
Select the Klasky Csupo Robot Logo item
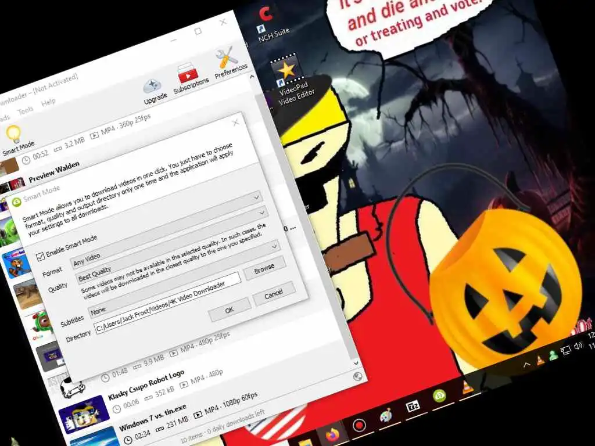[x=146, y=385]
